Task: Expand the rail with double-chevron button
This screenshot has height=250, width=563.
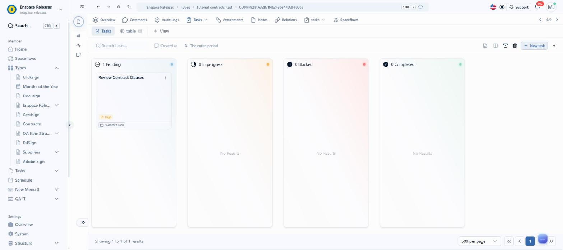Action: click(x=83, y=222)
